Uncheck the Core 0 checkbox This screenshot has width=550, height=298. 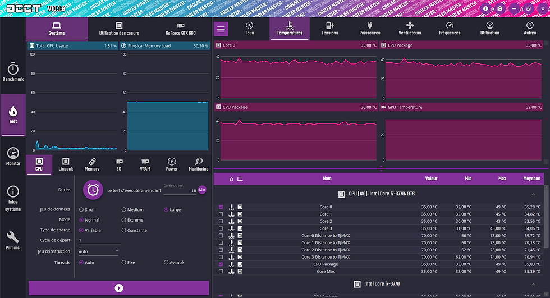pyautogui.click(x=221, y=207)
